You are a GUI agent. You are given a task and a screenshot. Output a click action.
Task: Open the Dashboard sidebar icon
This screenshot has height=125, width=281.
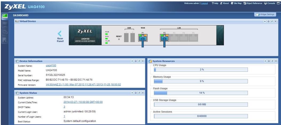click(x=5, y=16)
